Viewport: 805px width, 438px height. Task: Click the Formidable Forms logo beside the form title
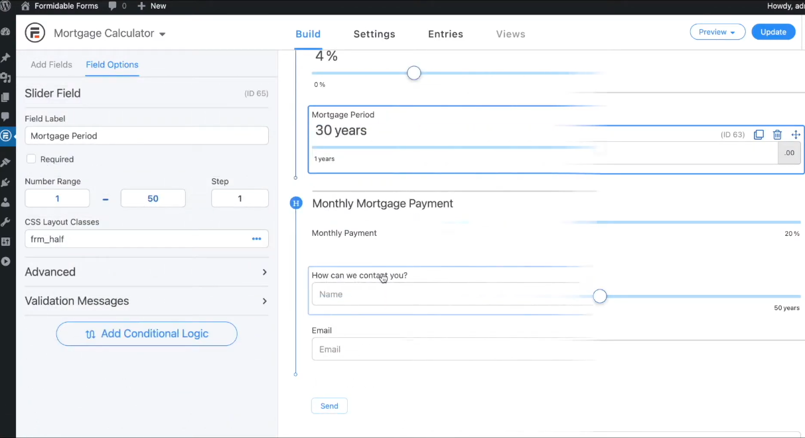pyautogui.click(x=35, y=33)
